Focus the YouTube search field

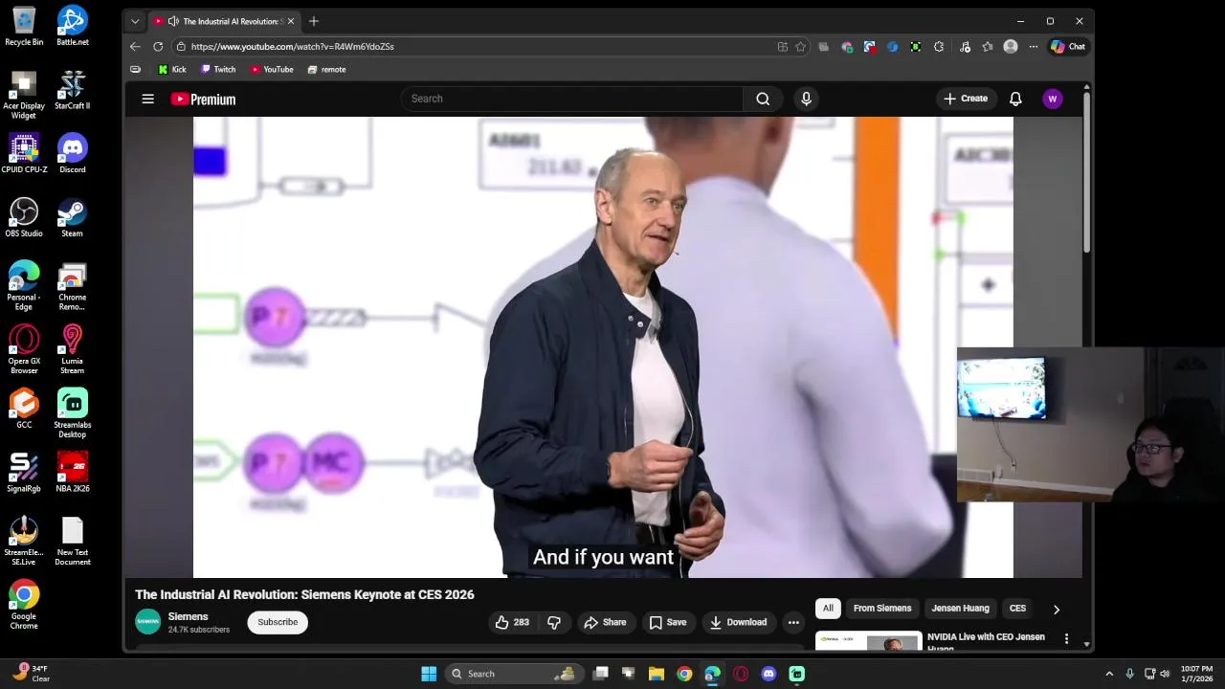click(572, 99)
